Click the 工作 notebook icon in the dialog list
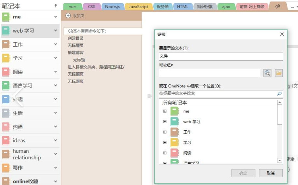This screenshot has width=298, height=185. (174, 132)
